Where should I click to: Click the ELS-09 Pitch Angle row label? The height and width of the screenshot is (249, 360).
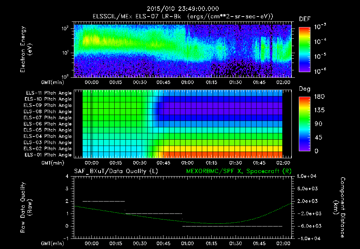[x=48, y=106]
